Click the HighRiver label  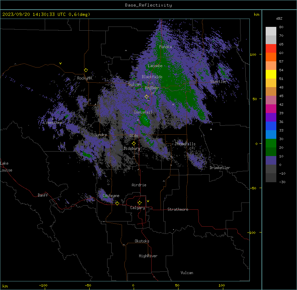coord(148,256)
